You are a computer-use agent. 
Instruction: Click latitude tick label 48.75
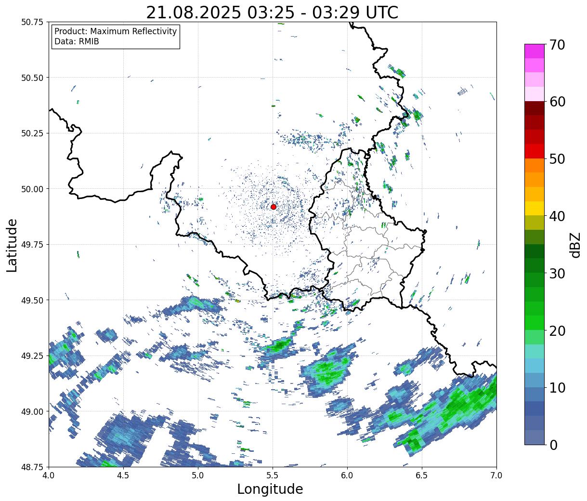(32, 467)
